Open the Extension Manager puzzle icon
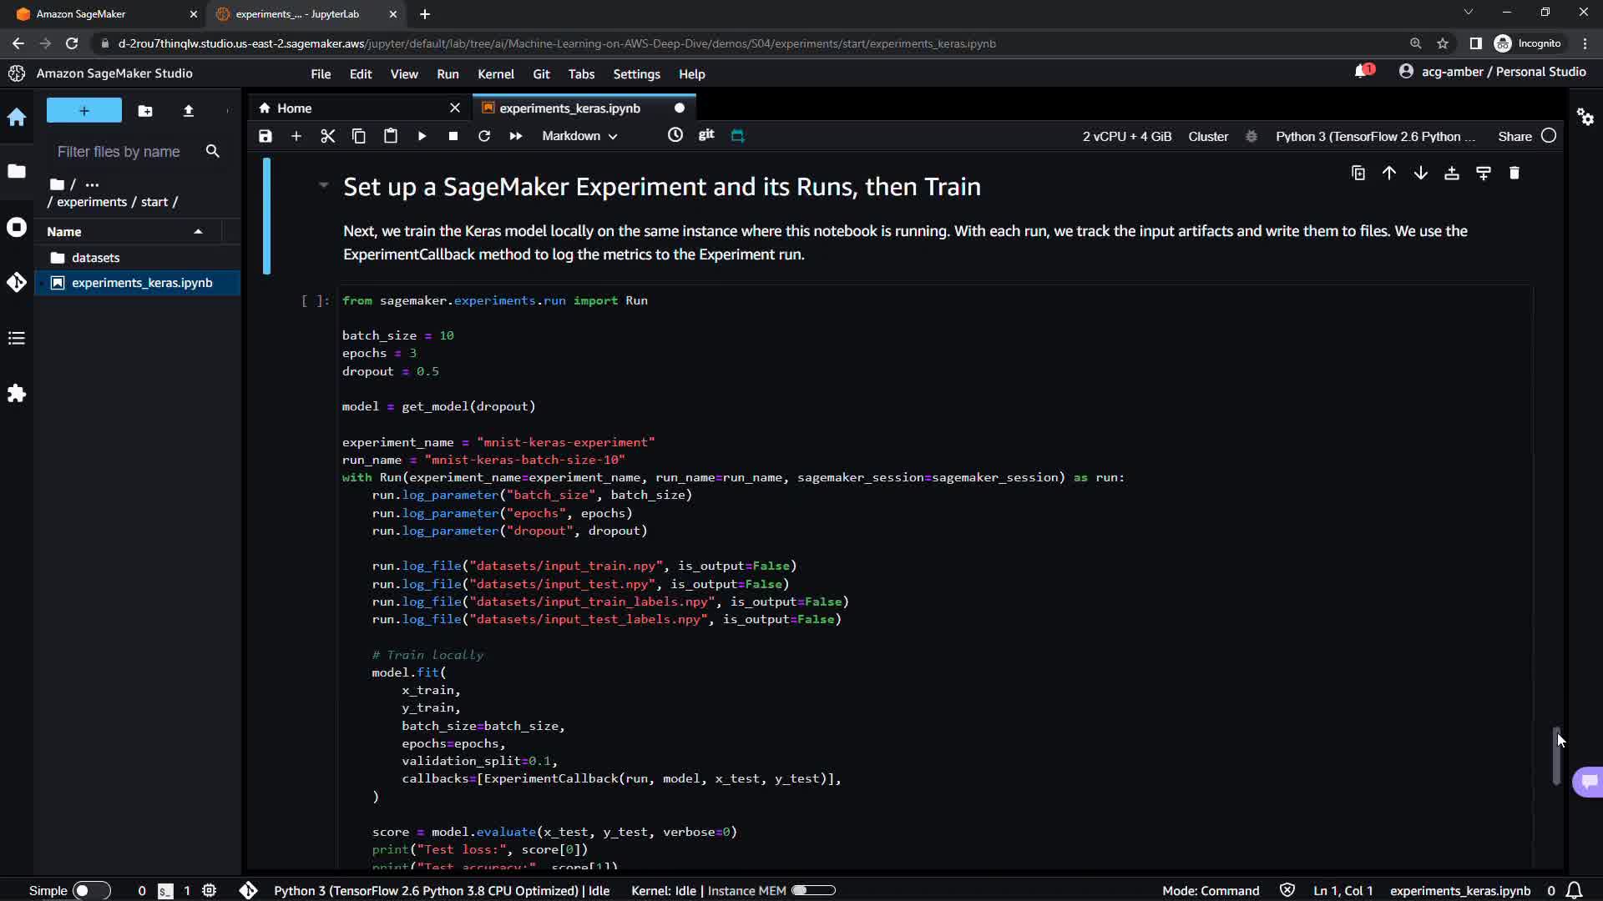 pos(17,394)
